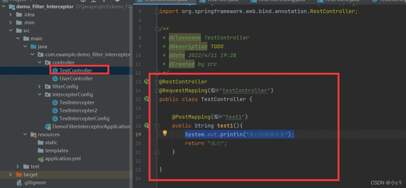Click the return "成功" statement
Viewport: 406px width, 188px height.
pyautogui.click(x=206, y=143)
